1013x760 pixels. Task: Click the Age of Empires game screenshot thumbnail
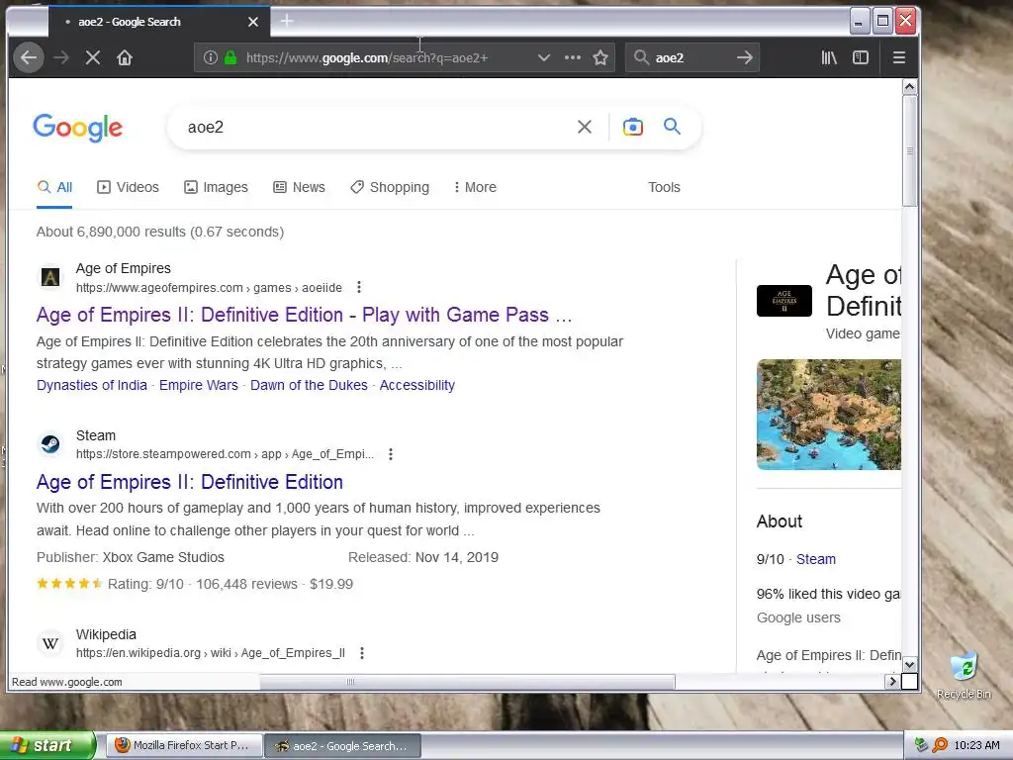point(829,415)
